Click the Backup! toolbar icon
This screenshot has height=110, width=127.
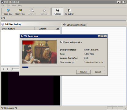44,10
